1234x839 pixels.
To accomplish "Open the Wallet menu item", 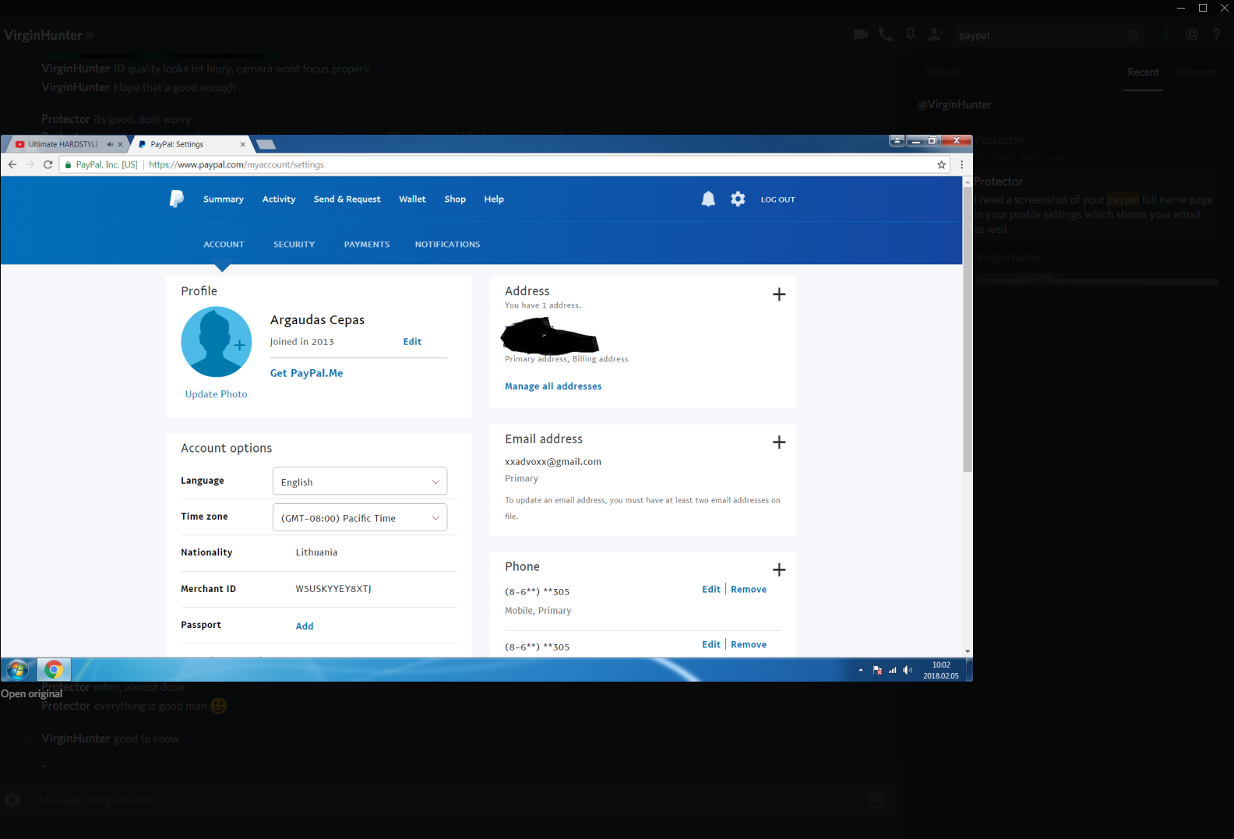I will click(x=412, y=199).
